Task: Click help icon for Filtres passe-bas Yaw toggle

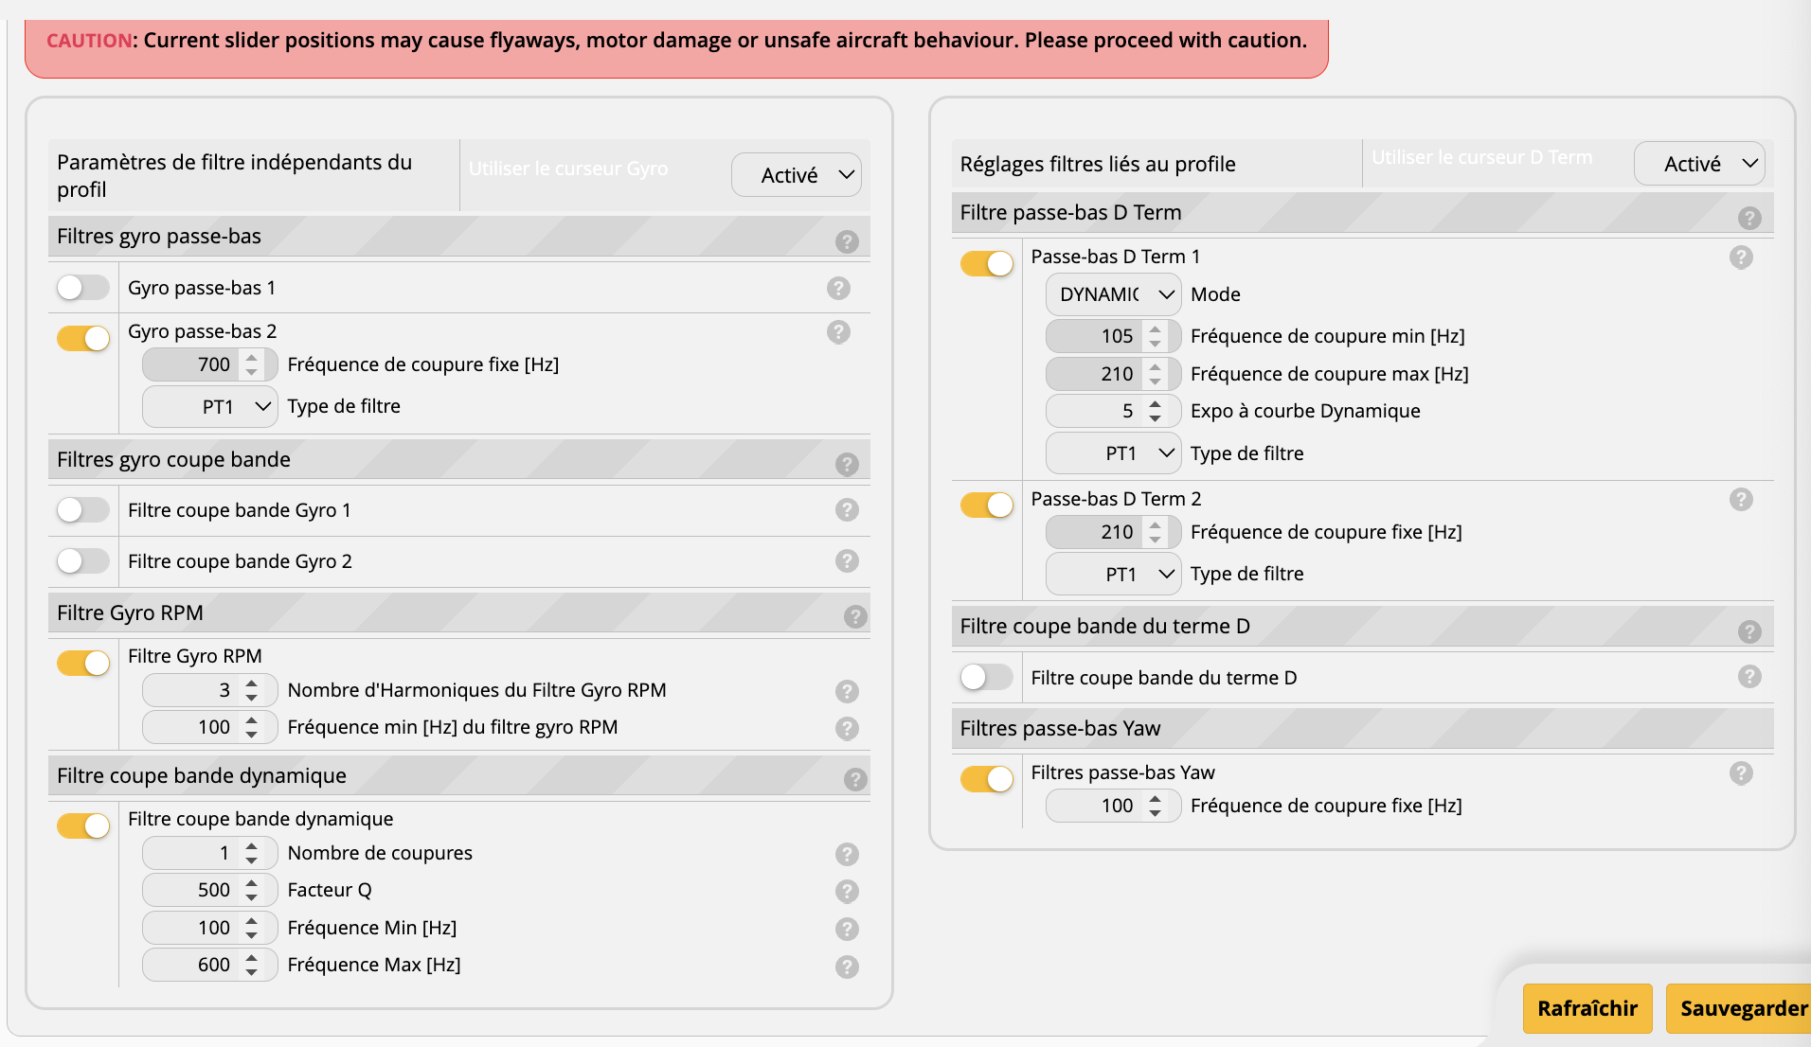Action: [1741, 773]
